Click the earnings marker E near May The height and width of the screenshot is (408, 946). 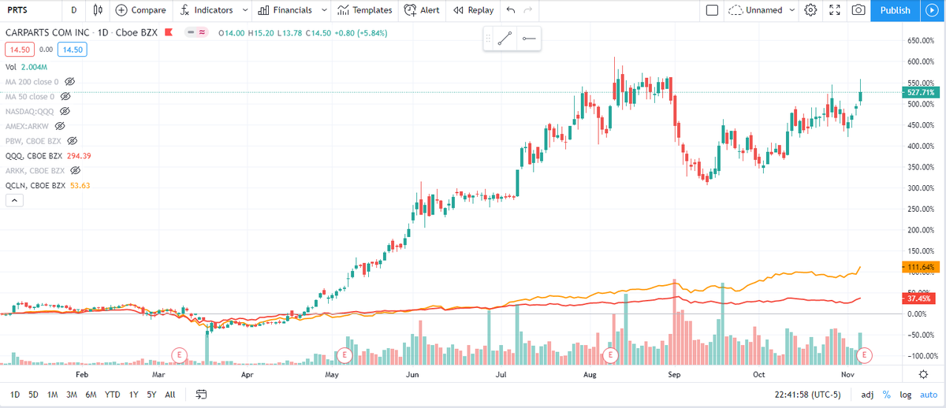click(x=344, y=355)
